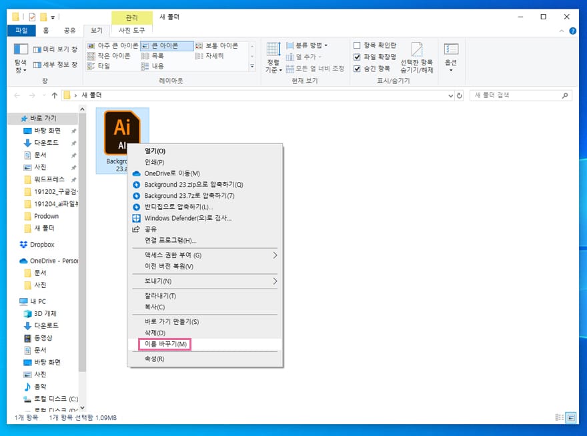Open Quick Access Toolbar customize dropdown
Viewport: 587px width, 436px height.
tap(53, 17)
